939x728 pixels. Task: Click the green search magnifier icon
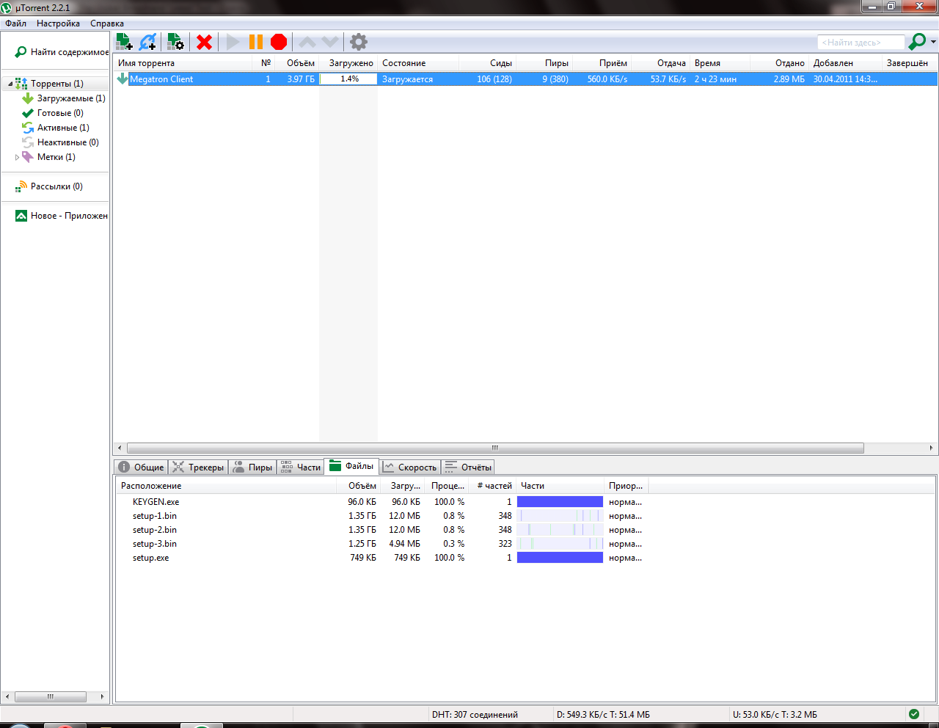click(917, 42)
